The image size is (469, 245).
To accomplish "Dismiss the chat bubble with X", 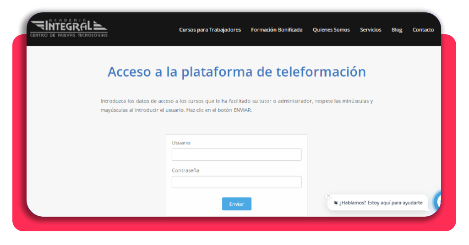I will coord(328,196).
